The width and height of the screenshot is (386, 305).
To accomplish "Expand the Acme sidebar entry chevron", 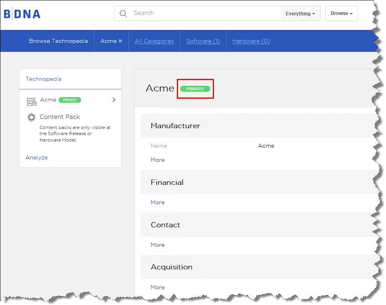I will click(114, 100).
